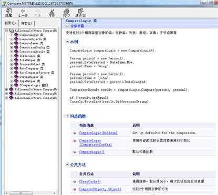Click the purple icon beside CompareObjects 类
This screenshot has height=195, width=218.
coord(16,39)
